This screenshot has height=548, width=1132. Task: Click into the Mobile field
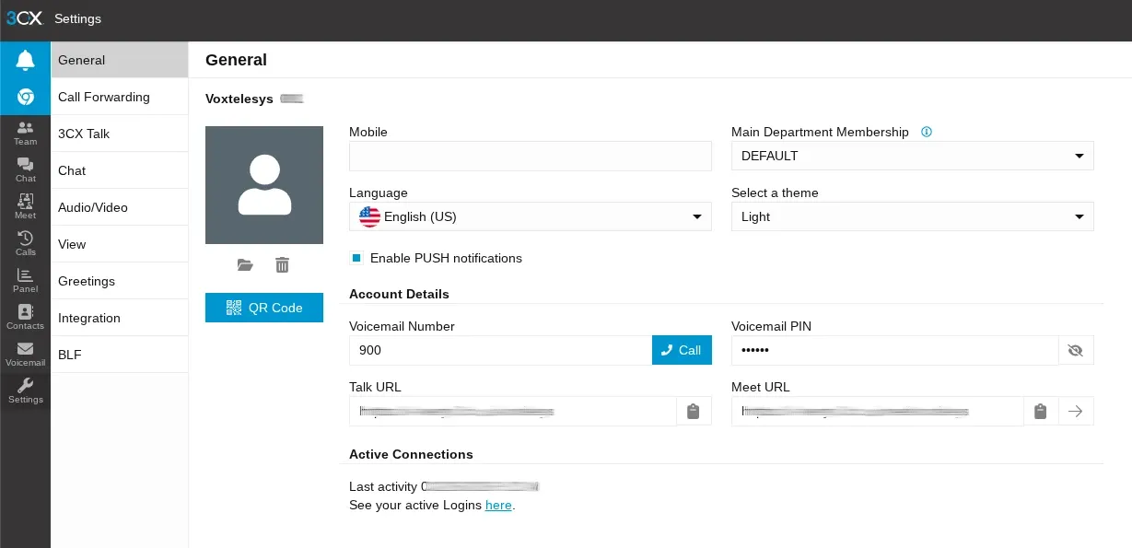pyautogui.click(x=531, y=156)
